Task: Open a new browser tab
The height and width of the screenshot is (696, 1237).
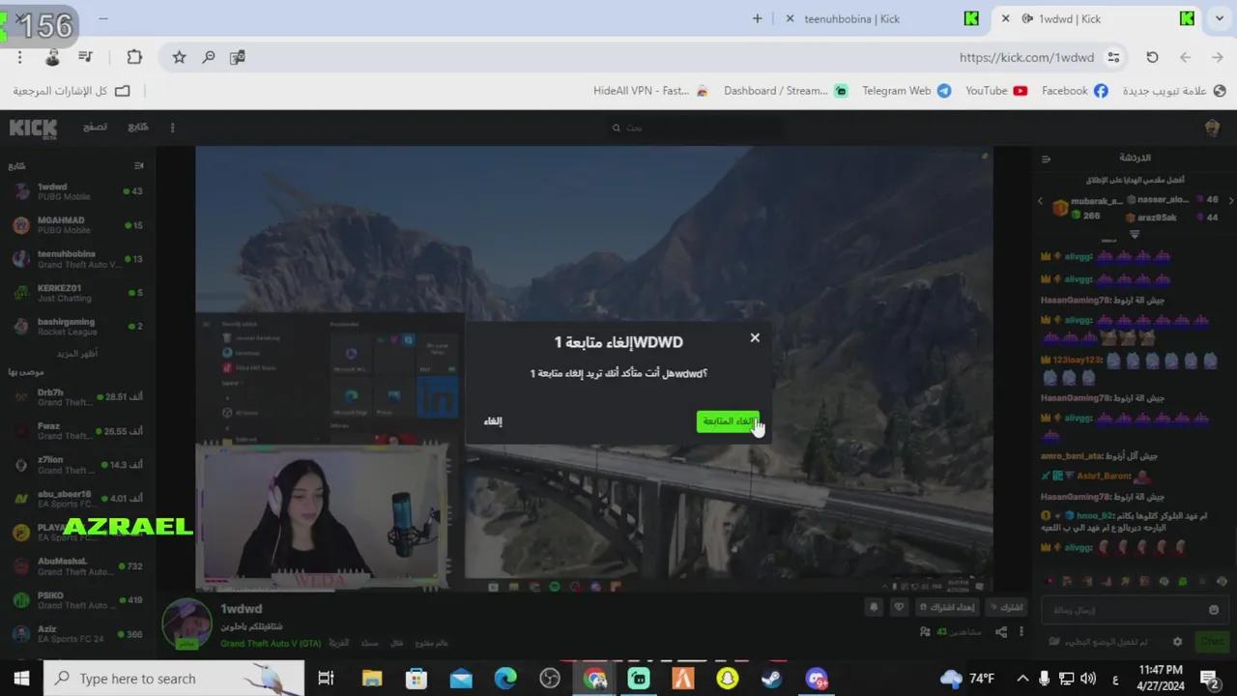Action: point(757,18)
